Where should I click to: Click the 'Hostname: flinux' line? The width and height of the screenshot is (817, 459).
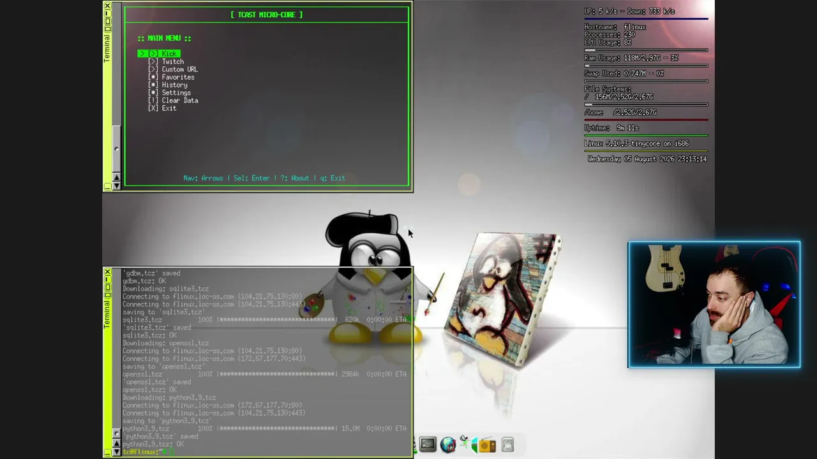tap(615, 27)
